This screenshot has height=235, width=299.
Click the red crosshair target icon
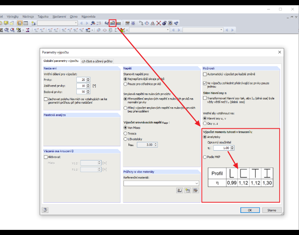click(x=105, y=30)
